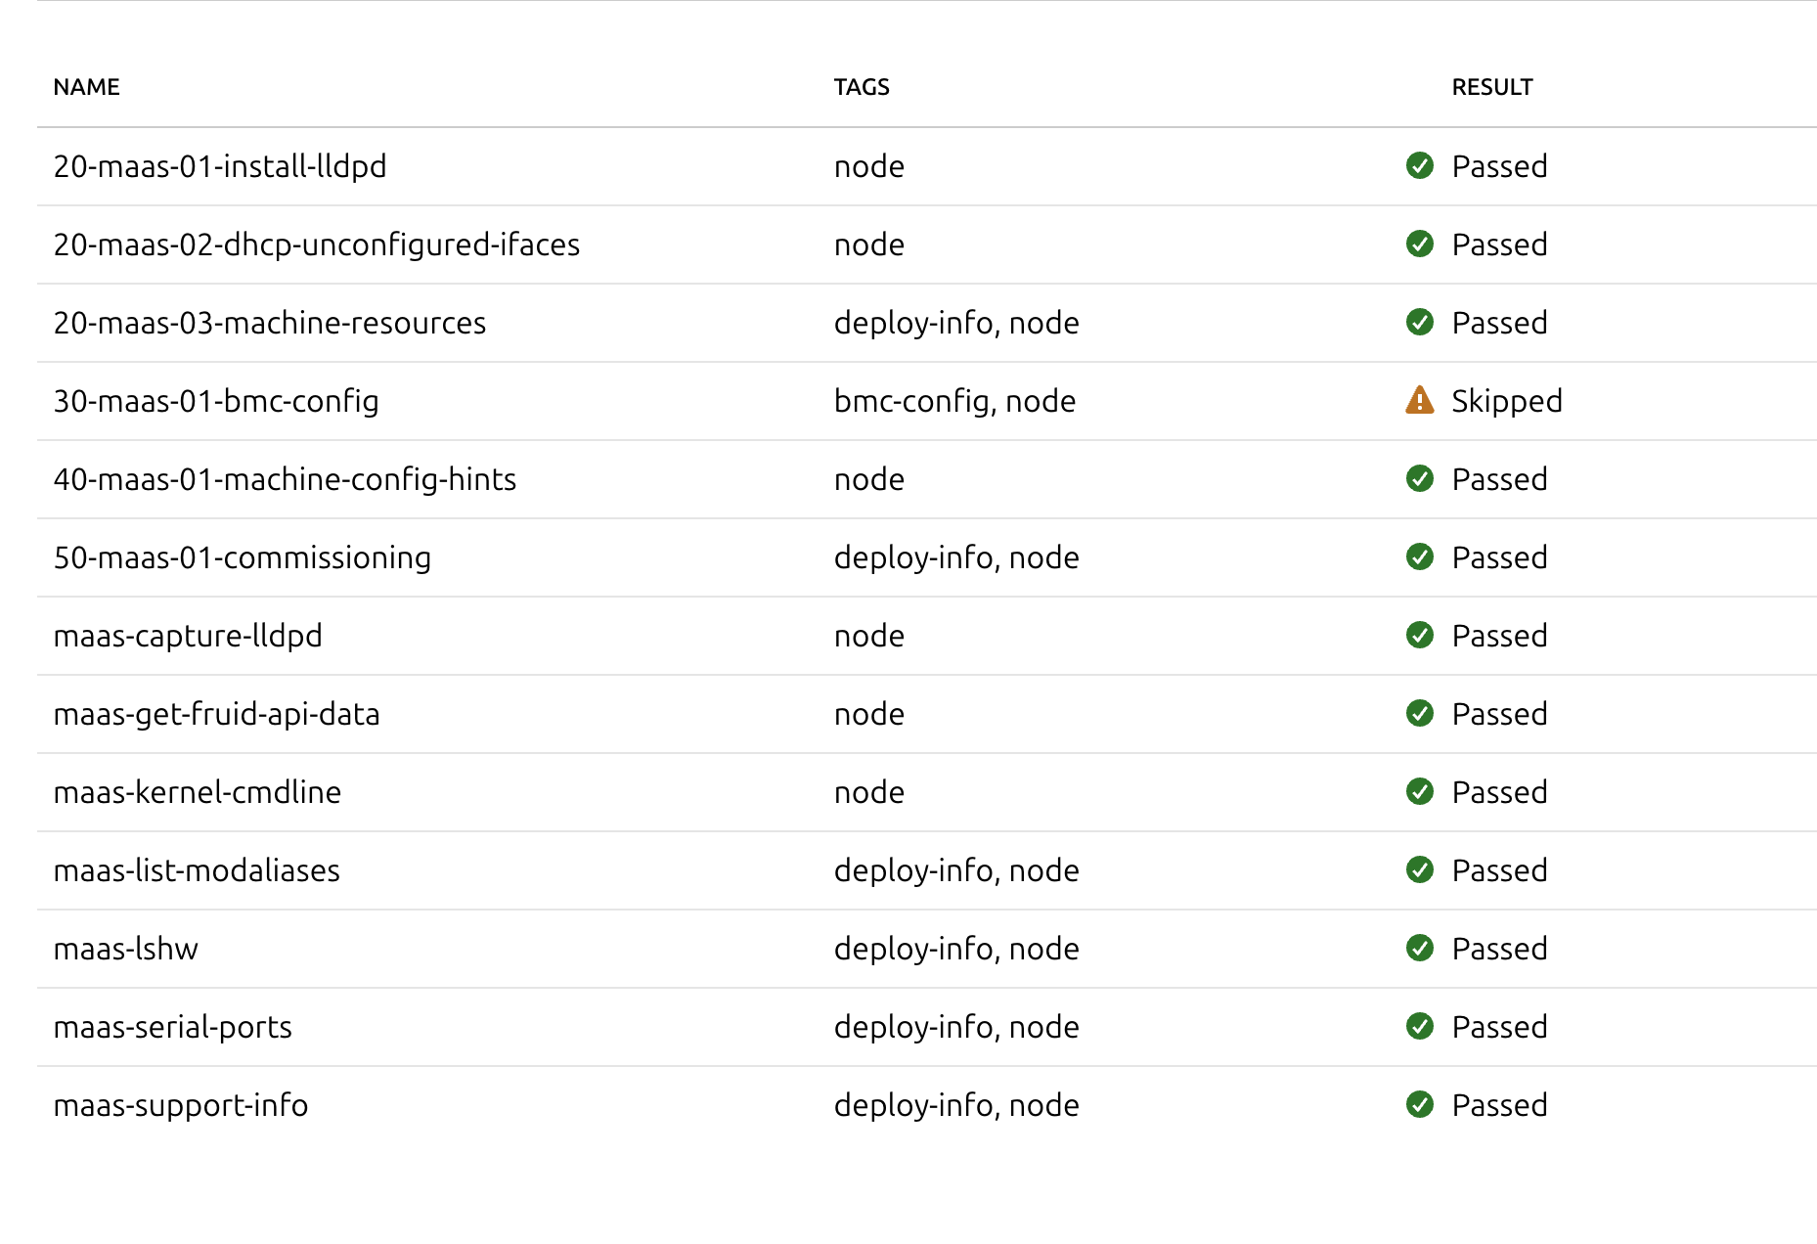
Task: Click the bmc-config, node tags cell
Action: click(954, 401)
